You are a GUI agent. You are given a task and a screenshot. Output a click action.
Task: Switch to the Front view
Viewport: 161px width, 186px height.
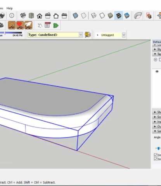(x=40, y=16)
